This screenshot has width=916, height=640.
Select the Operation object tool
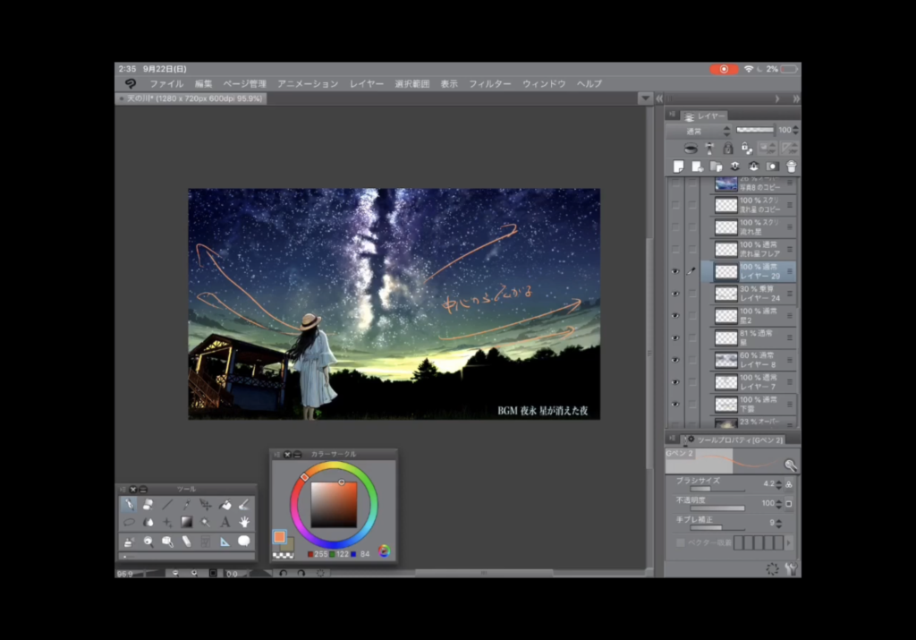click(167, 542)
